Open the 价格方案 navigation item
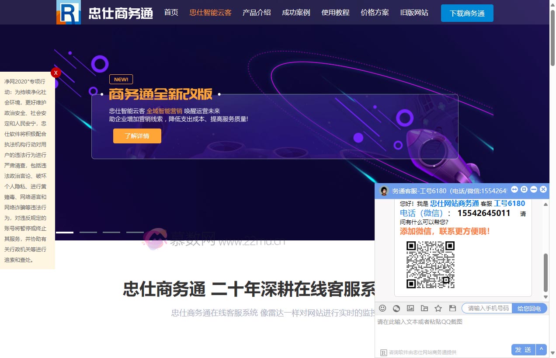Screen dimensions: 556x358 pyautogui.click(x=374, y=13)
